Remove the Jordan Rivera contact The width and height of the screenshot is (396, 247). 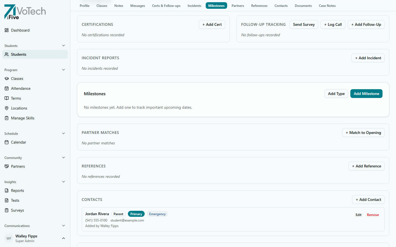(373, 215)
